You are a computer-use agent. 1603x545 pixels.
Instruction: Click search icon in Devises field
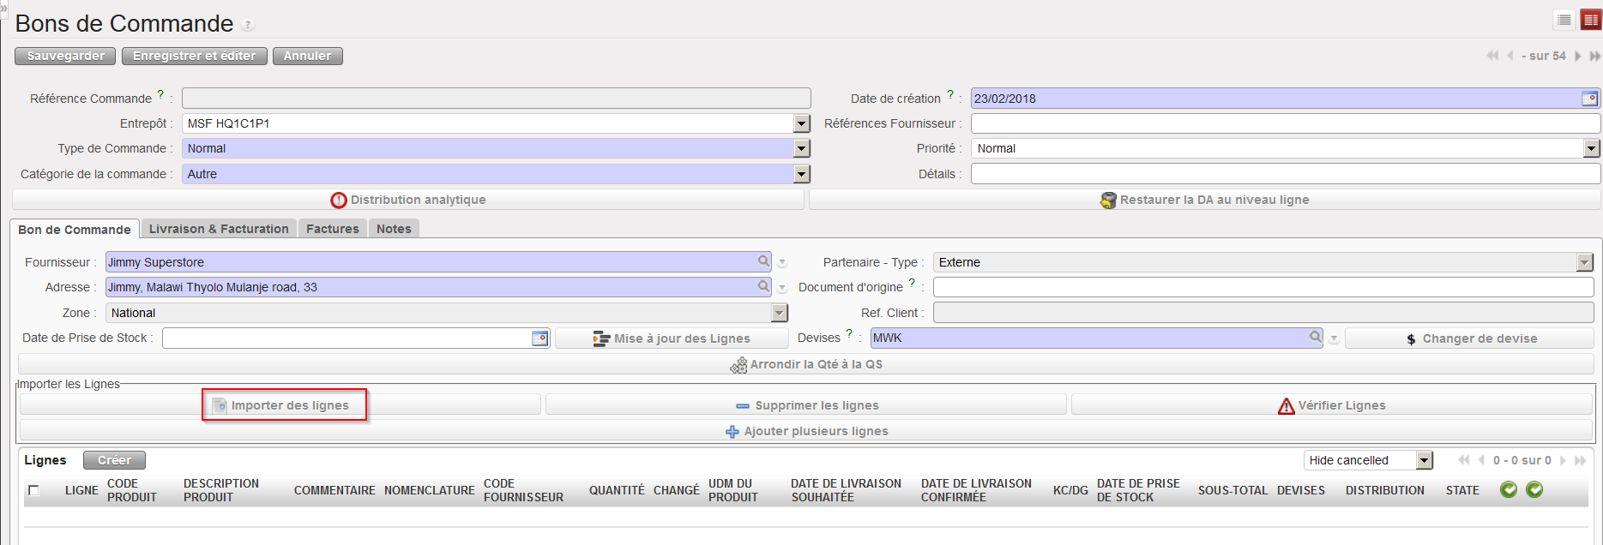tap(1315, 338)
